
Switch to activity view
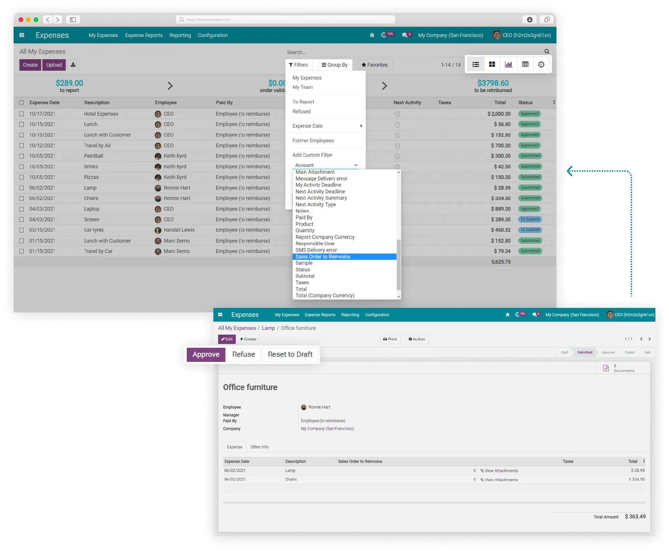(x=541, y=64)
